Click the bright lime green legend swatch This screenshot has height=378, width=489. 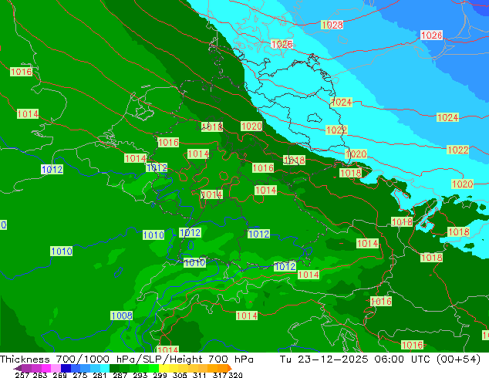click(x=153, y=368)
